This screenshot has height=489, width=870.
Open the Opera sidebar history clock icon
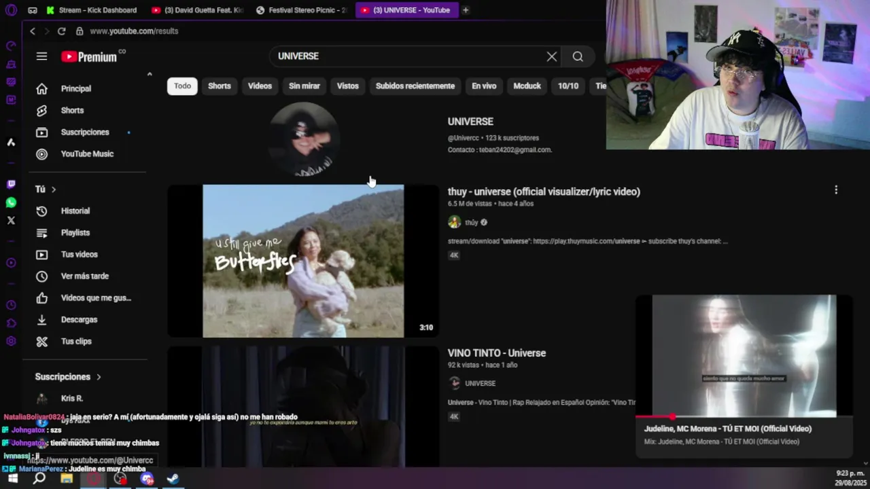[x=11, y=305]
